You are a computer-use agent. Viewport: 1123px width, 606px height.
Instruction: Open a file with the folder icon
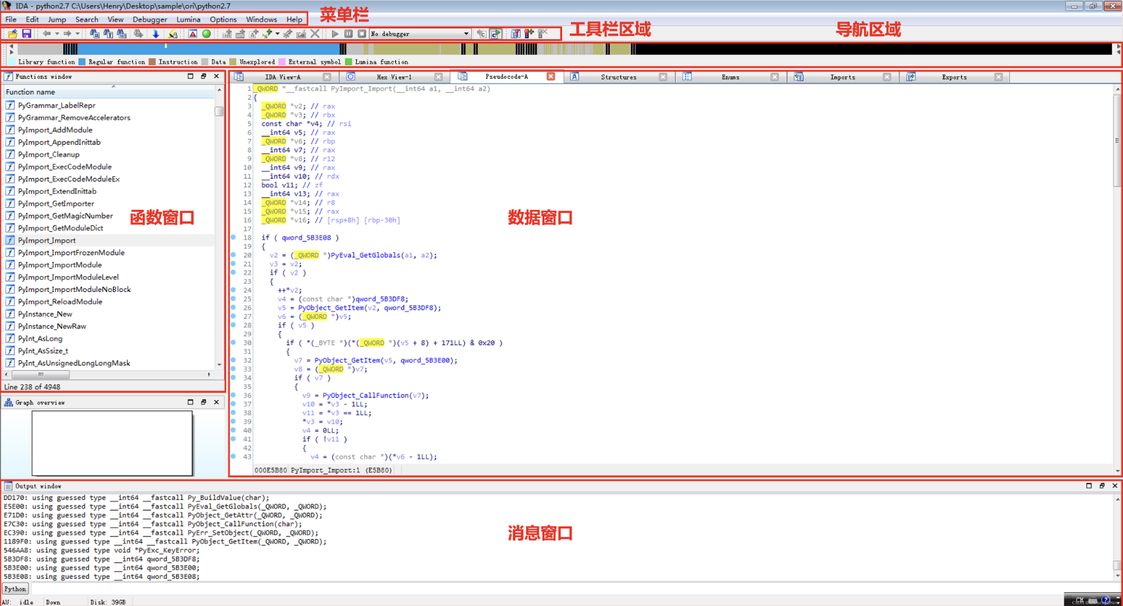click(12, 33)
